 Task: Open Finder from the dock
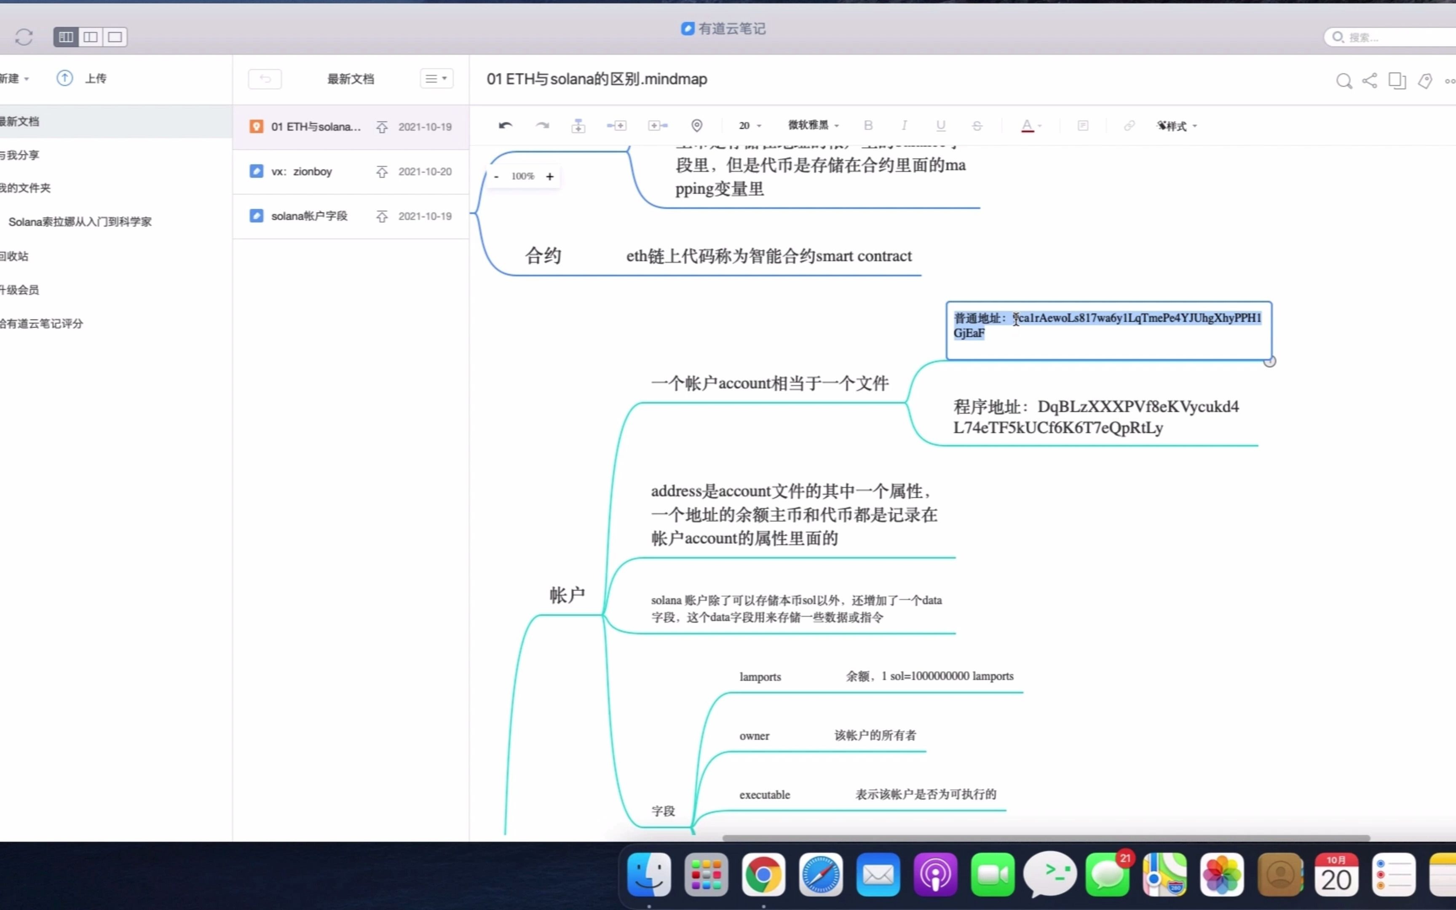(x=648, y=875)
